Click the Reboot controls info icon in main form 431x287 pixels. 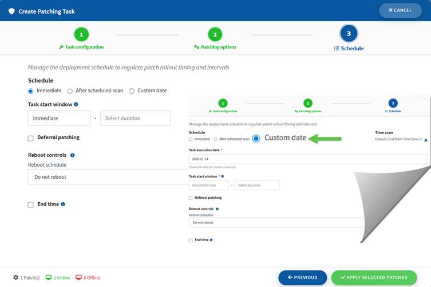[x=72, y=155]
